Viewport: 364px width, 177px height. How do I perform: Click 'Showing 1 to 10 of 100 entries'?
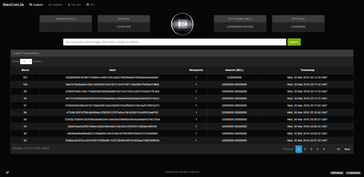point(31,148)
